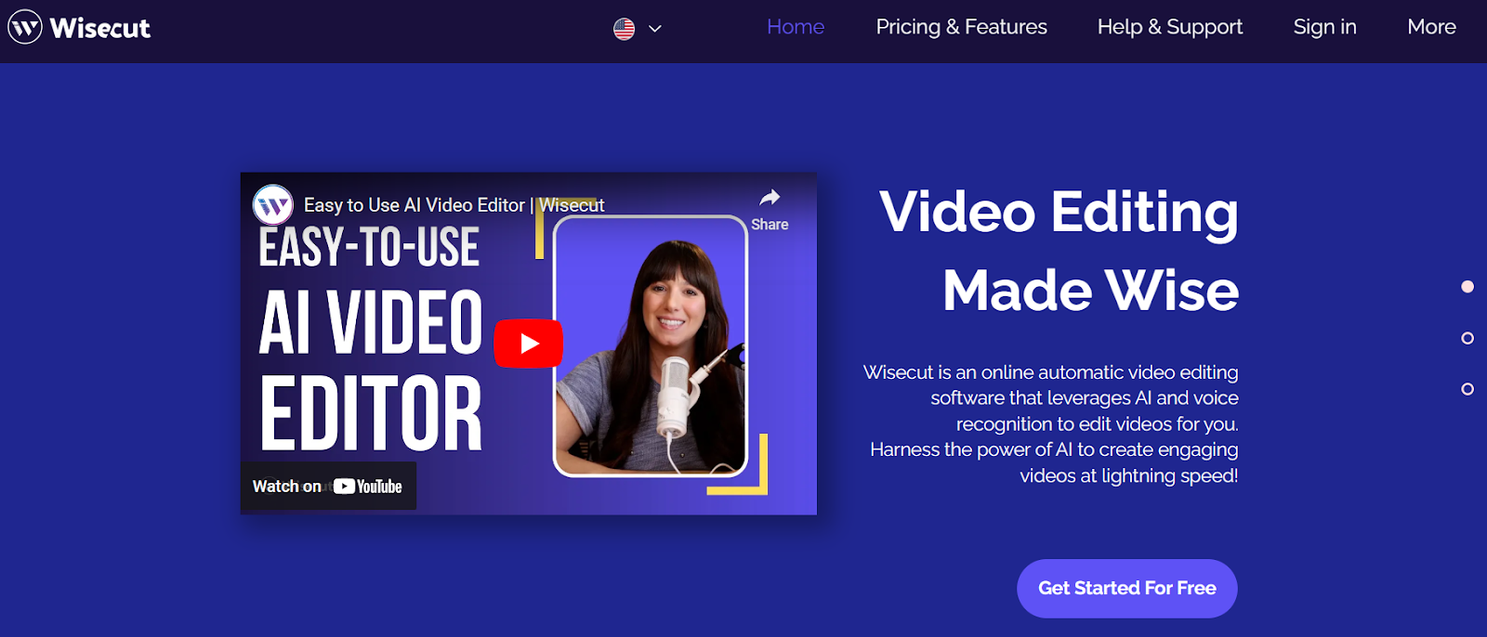Click the presenter thumbnail in the video

pos(651,346)
